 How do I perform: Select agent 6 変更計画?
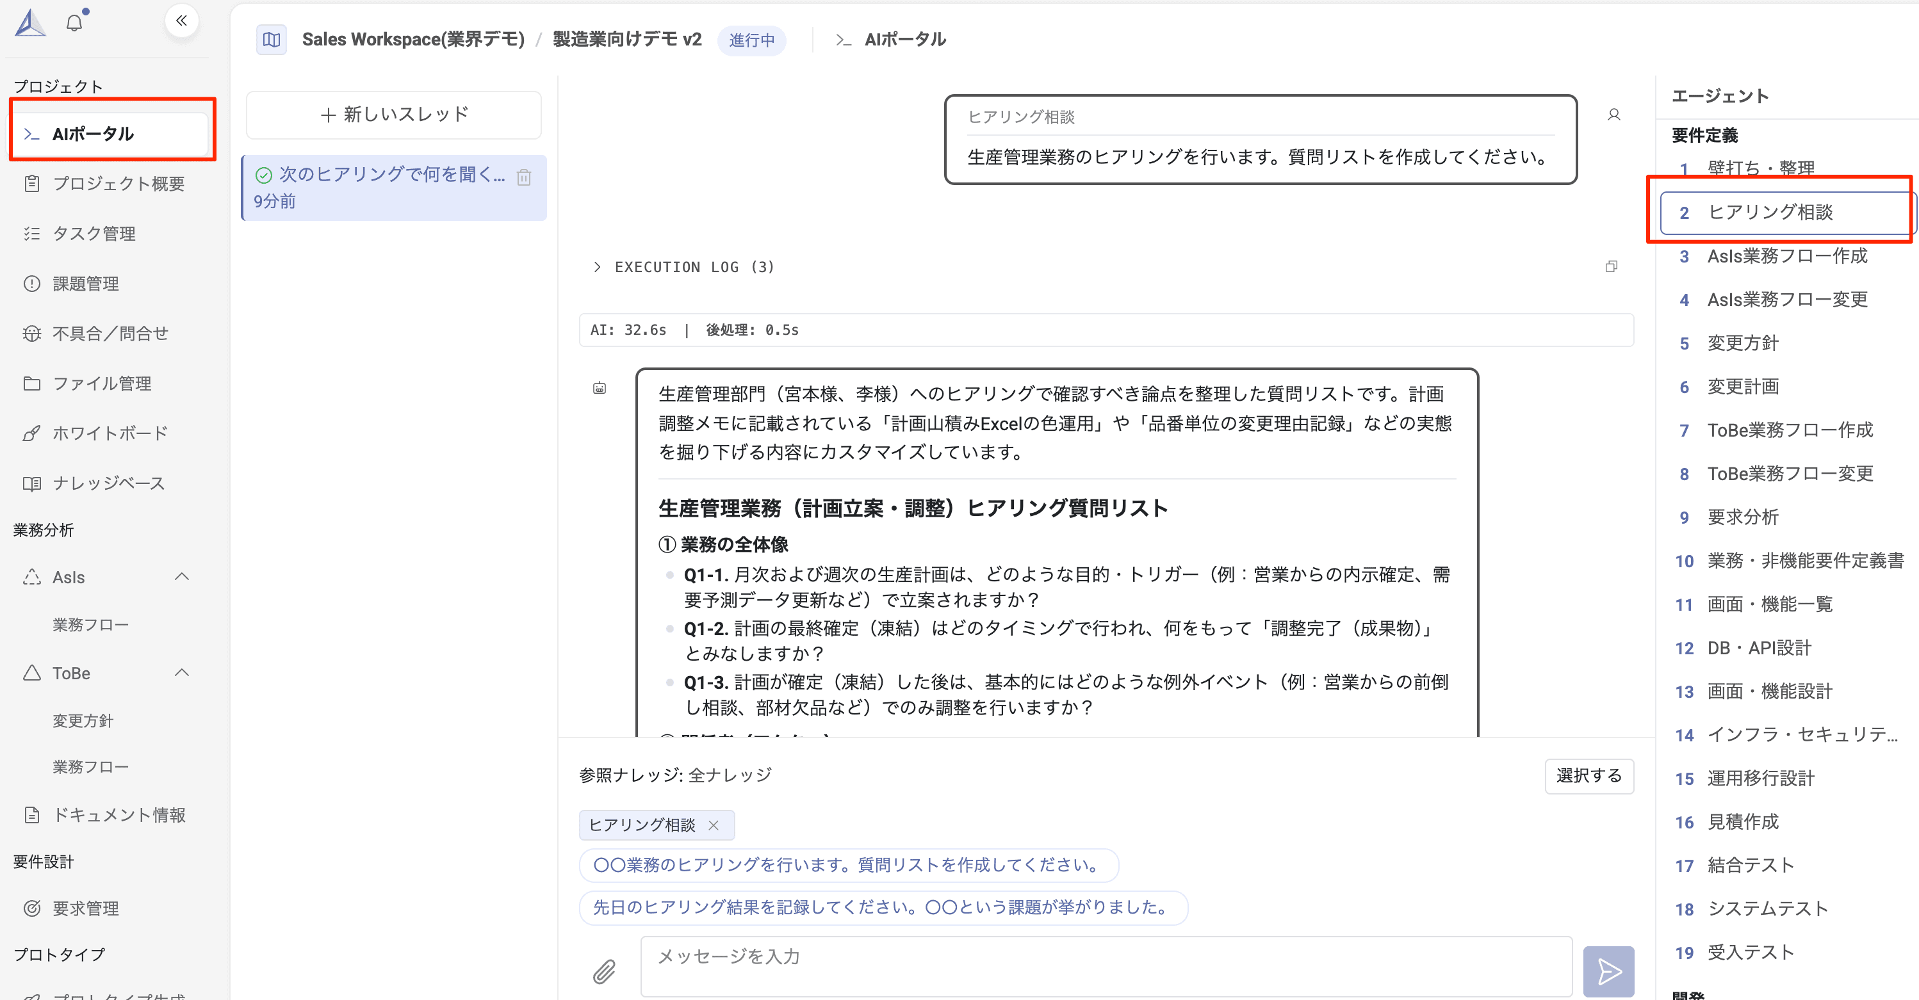(1788, 387)
